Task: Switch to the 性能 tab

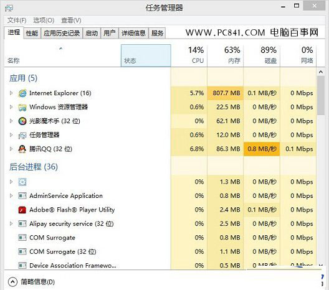Action: point(32,33)
